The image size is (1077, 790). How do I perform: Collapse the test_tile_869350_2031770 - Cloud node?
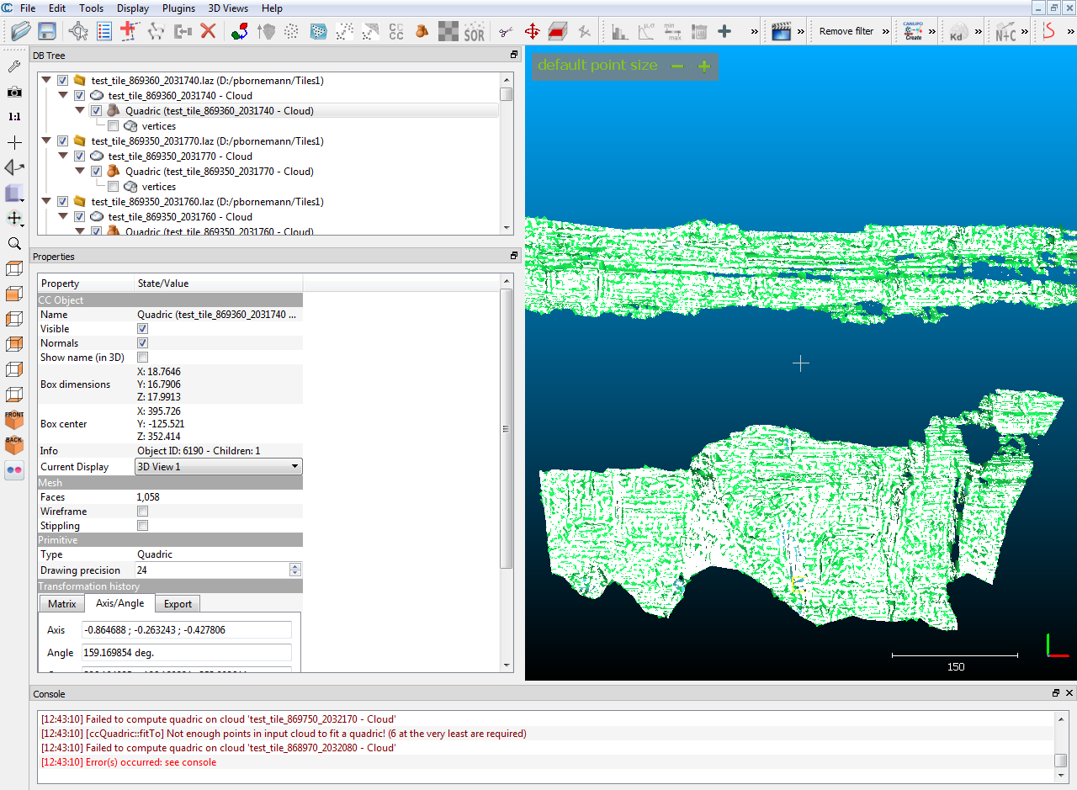[62, 156]
